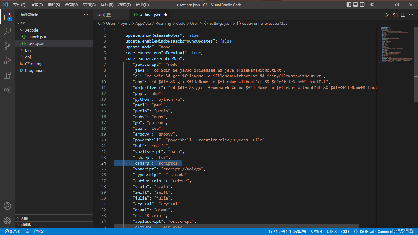Open errors and warnings count in status bar
Screen dimensions: 418x235
(x=13, y=232)
